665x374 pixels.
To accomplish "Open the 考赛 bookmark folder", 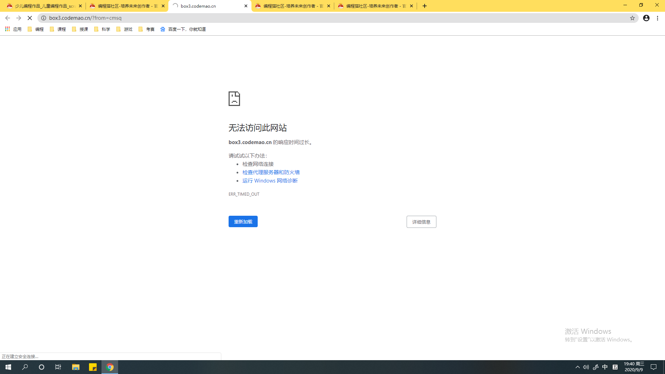I will click(x=147, y=29).
